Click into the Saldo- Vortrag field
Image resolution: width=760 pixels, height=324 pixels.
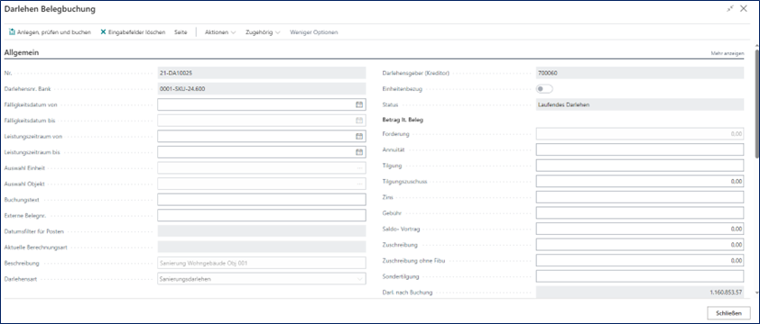640,229
